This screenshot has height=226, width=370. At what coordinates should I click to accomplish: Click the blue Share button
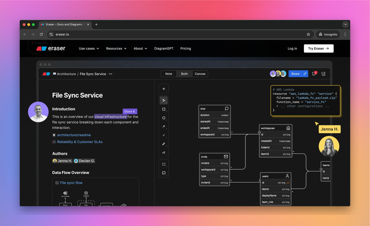298,74
